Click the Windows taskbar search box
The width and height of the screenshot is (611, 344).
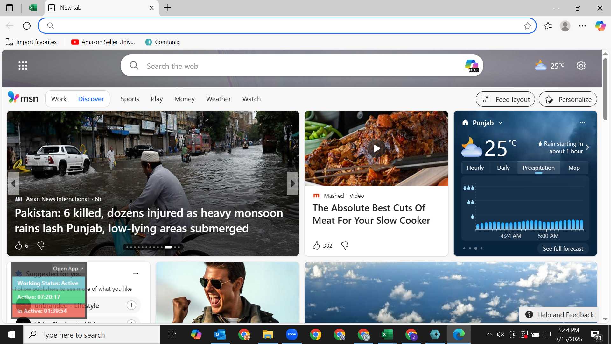tap(92, 334)
